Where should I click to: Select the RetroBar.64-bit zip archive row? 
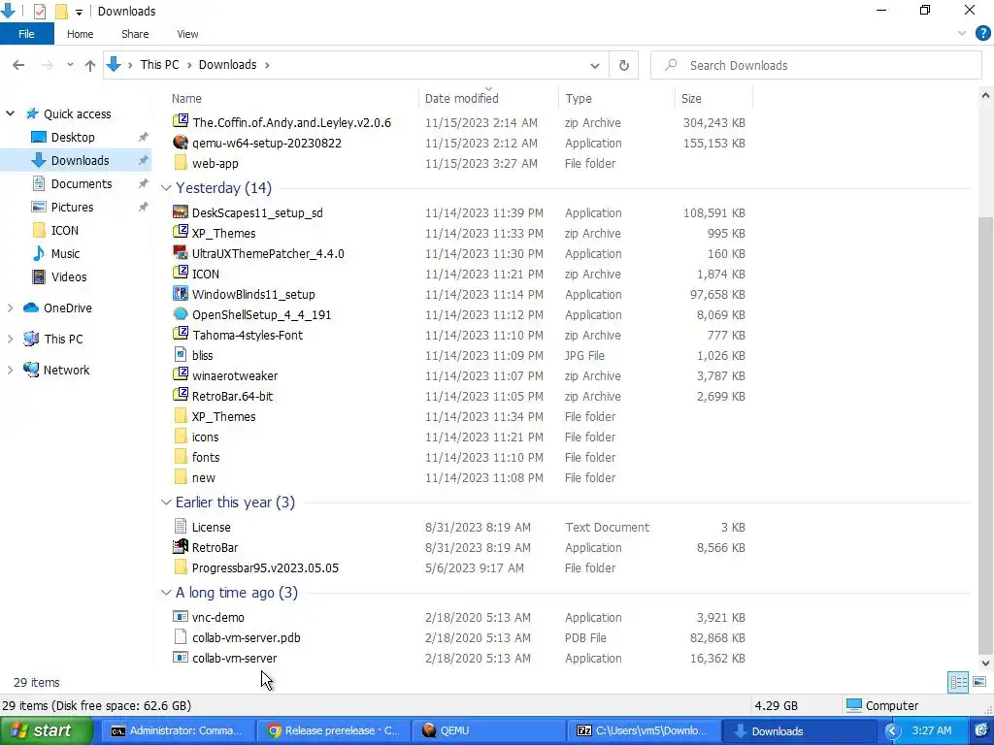click(459, 396)
